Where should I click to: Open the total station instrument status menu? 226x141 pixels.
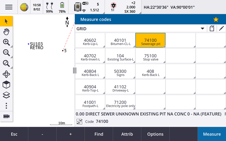pyautogui.click(x=78, y=7)
